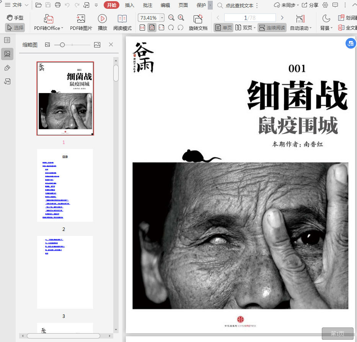The width and height of the screenshot is (357, 342).
Task: Click the 旋转文档 rotate document icon
Action: click(198, 19)
